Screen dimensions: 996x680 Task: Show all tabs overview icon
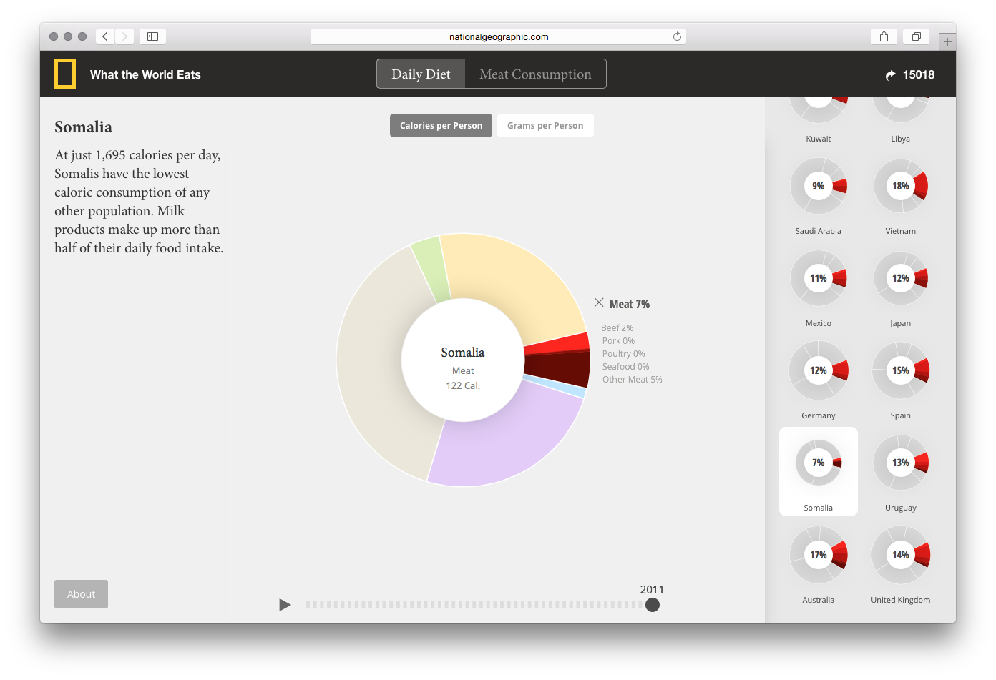(x=916, y=36)
